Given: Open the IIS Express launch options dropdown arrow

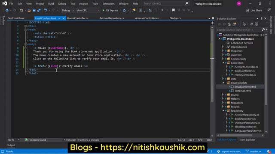Looking at the screenshot, I should tap(120, 10).
